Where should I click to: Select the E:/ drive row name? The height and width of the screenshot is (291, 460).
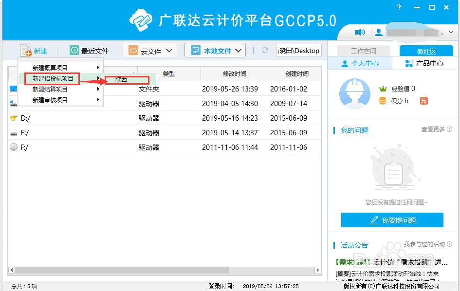25,133
